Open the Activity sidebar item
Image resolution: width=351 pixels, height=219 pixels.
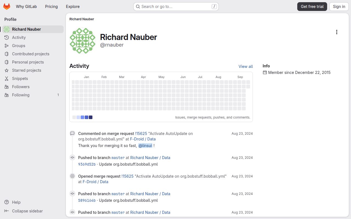(x=33, y=38)
